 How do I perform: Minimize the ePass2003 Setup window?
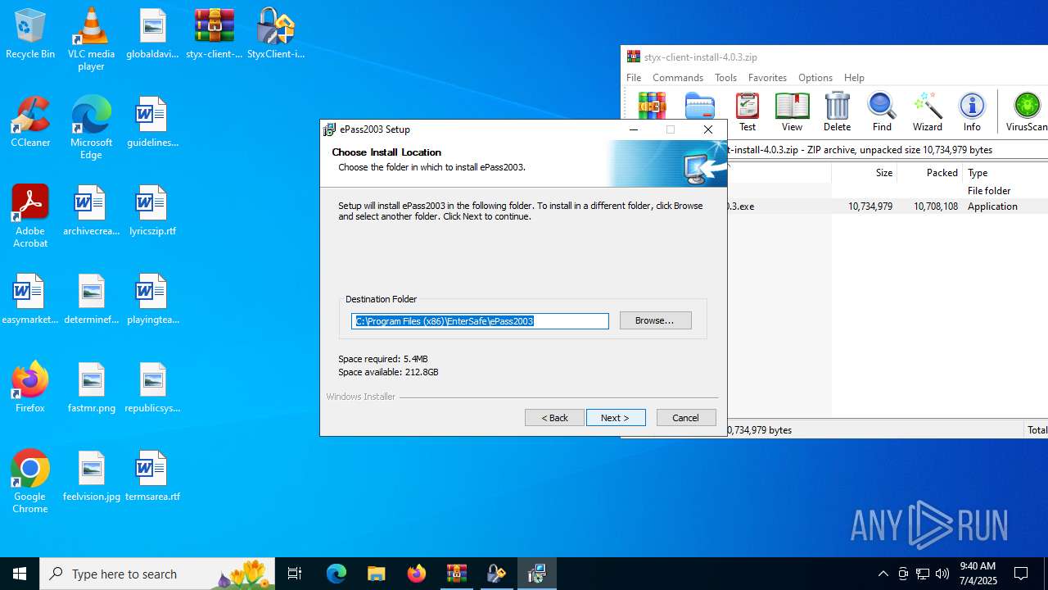pos(634,129)
